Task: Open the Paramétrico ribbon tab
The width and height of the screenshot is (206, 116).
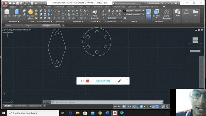Action: tap(59, 7)
